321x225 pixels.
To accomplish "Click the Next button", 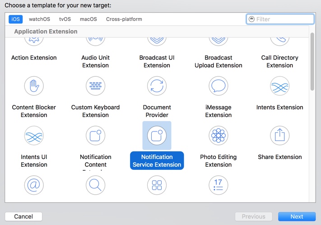I will click(297, 216).
